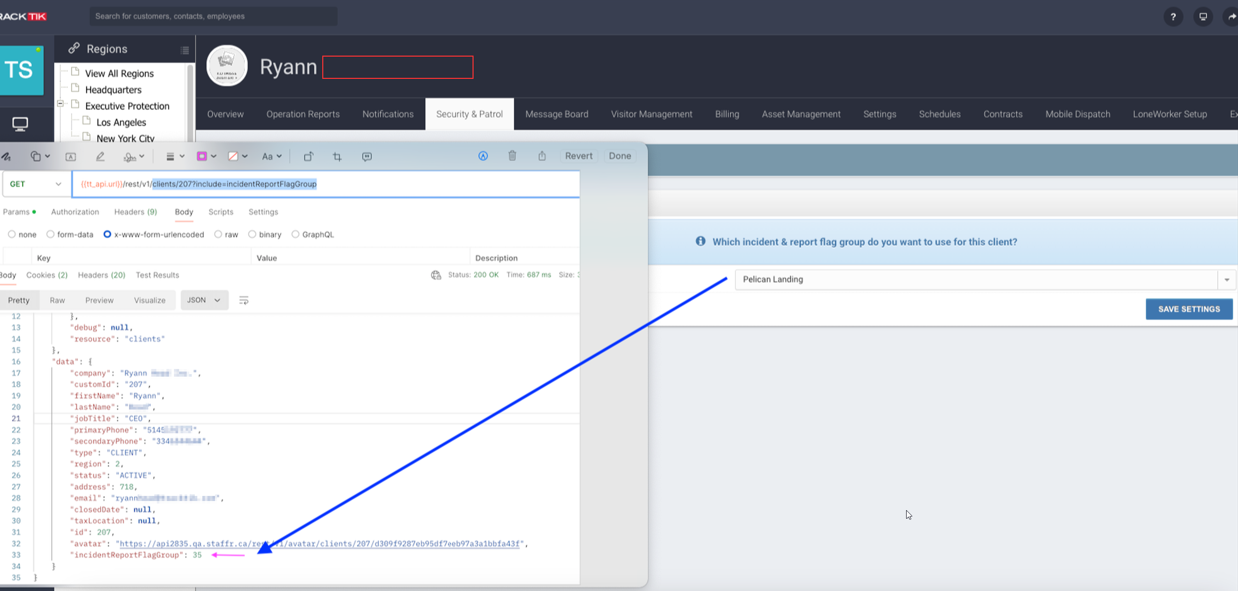The width and height of the screenshot is (1238, 591).
Task: Select the x-www-form-urlencoded radio button
Action: [107, 235]
